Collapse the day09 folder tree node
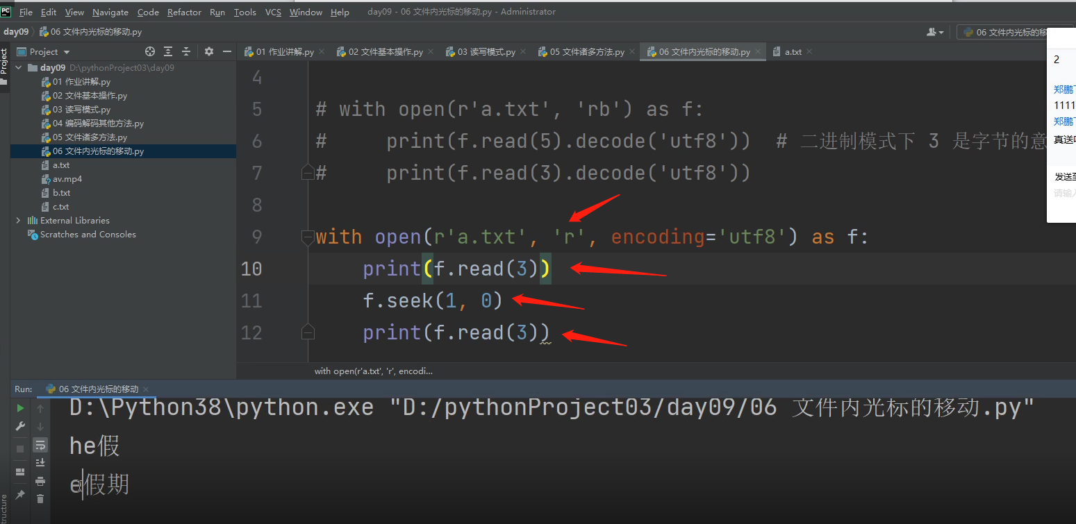This screenshot has height=524, width=1076. click(x=19, y=68)
